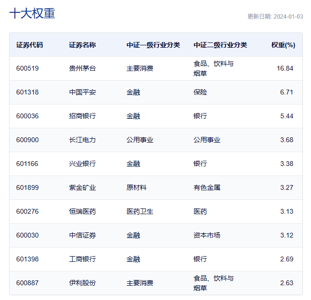Select security code 601166
This screenshot has width=311, height=300.
click(x=27, y=164)
